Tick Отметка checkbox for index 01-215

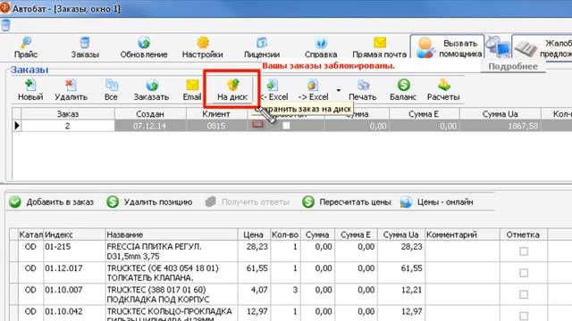tap(524, 251)
